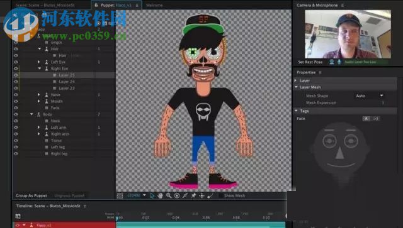This screenshot has width=403, height=228.
Task: Expand the Left arm group
Action: pyautogui.click(x=39, y=128)
